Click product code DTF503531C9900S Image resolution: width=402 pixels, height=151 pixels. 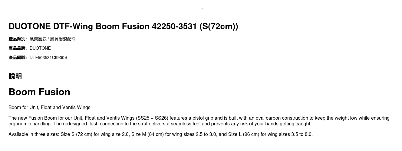click(x=48, y=58)
